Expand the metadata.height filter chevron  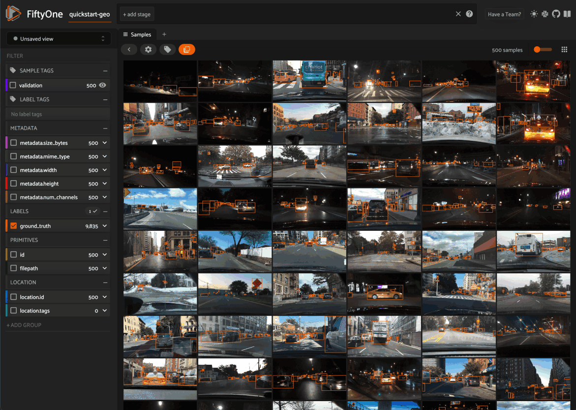pyautogui.click(x=105, y=184)
